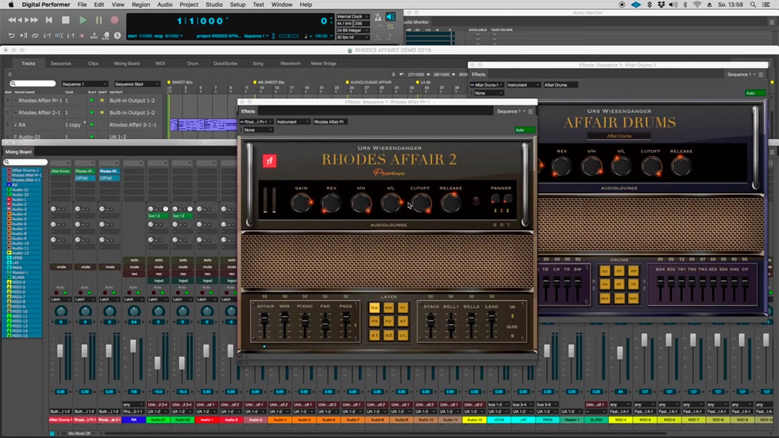This screenshot has width=779, height=438.
Task: Open the 24 Bit Integer dropdown
Action: [352, 30]
